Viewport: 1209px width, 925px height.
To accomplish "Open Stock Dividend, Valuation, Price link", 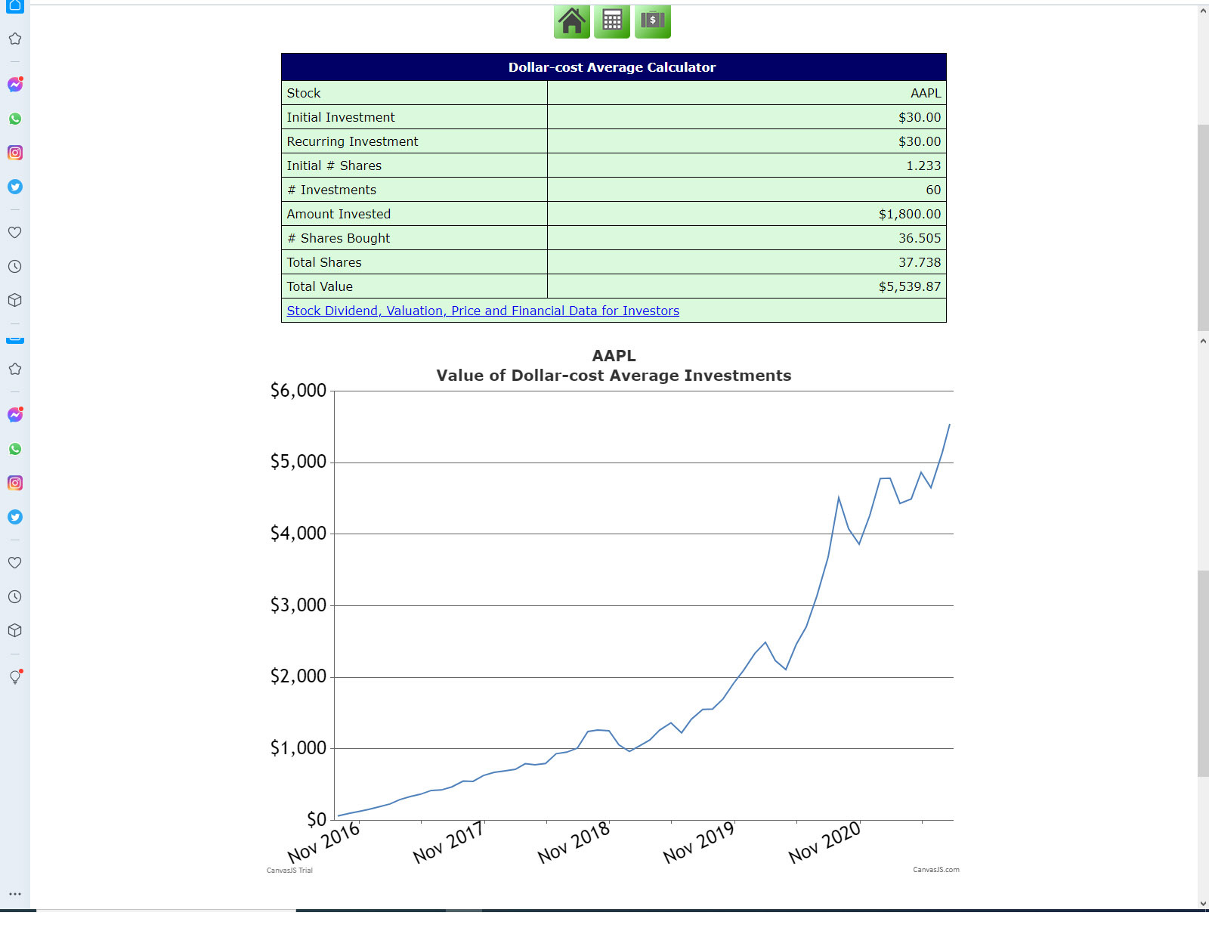I will point(483,311).
